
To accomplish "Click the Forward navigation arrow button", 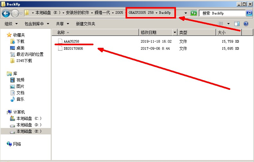I will (x=15, y=13).
